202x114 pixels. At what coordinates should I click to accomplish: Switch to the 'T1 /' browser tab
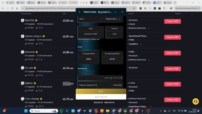coord(73,3)
